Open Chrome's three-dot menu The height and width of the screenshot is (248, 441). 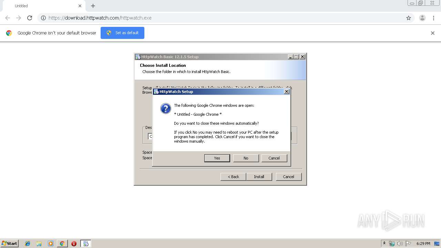(x=434, y=18)
